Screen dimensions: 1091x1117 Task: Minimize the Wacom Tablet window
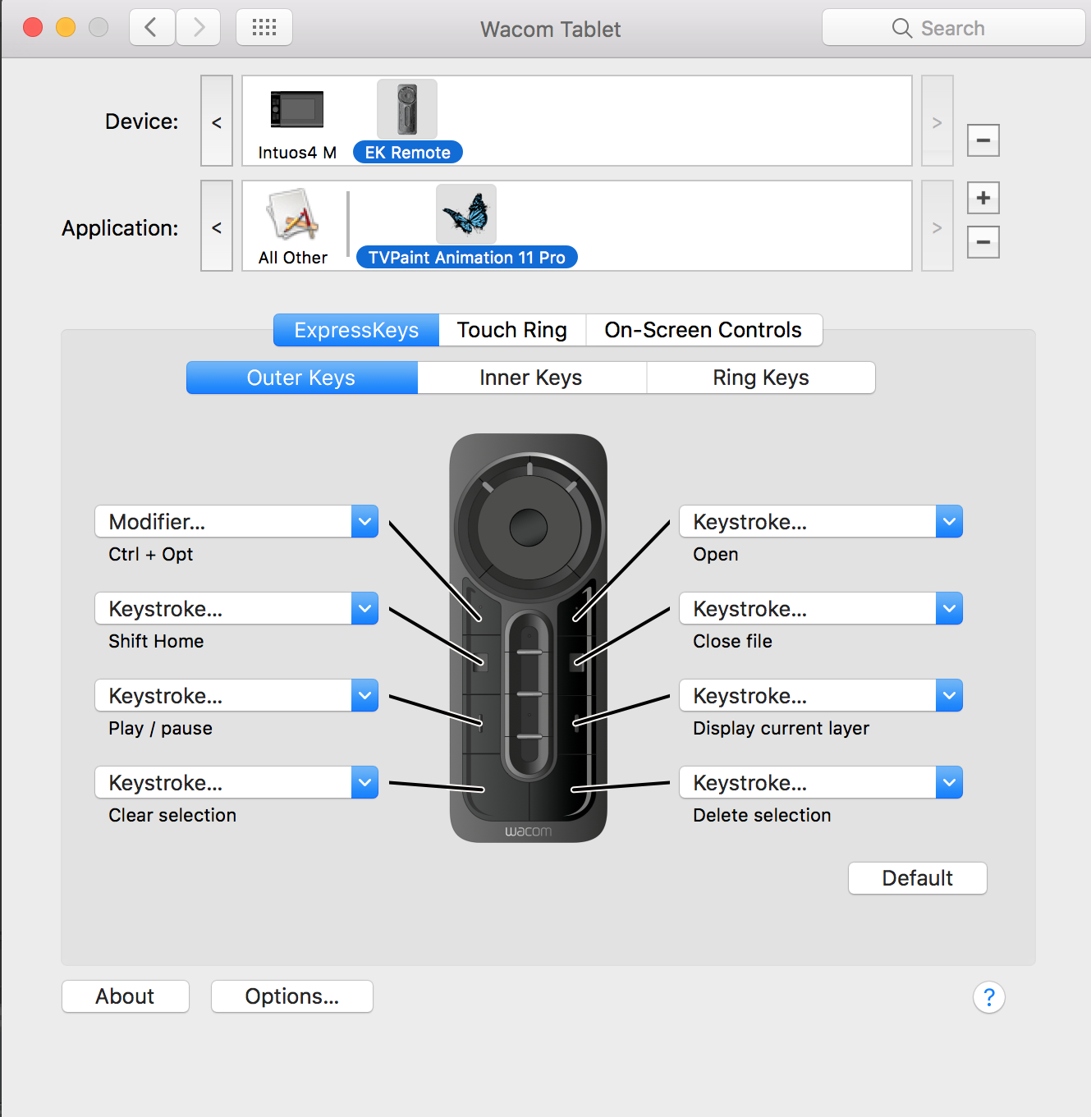click(x=66, y=27)
